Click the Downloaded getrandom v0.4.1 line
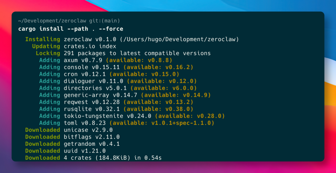The image size is (336, 173). pyautogui.click(x=72, y=144)
